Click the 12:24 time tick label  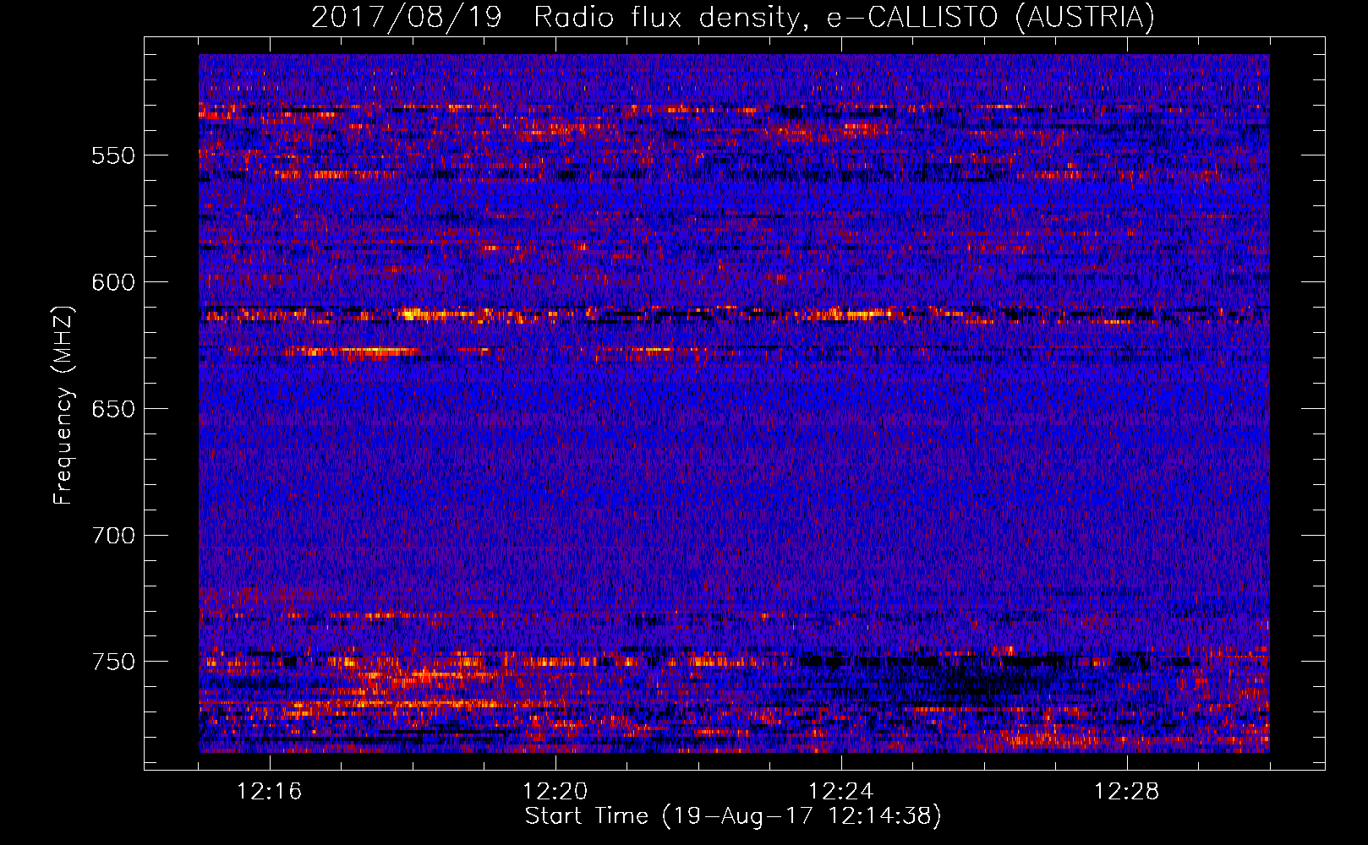(841, 791)
